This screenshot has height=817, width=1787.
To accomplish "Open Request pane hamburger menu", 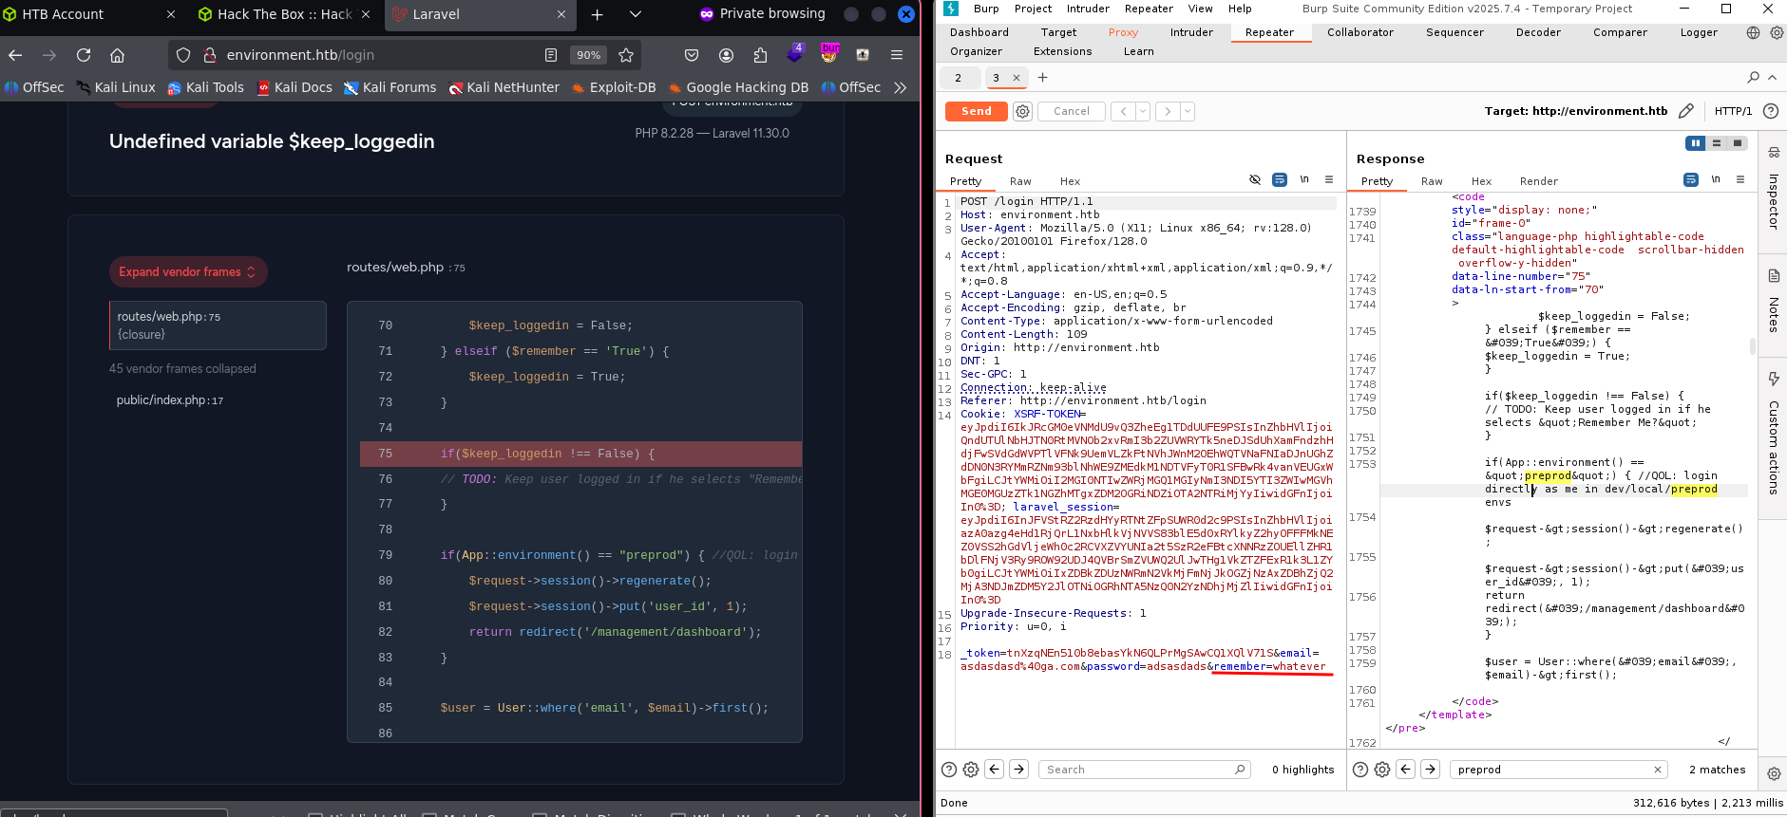I will [x=1329, y=179].
